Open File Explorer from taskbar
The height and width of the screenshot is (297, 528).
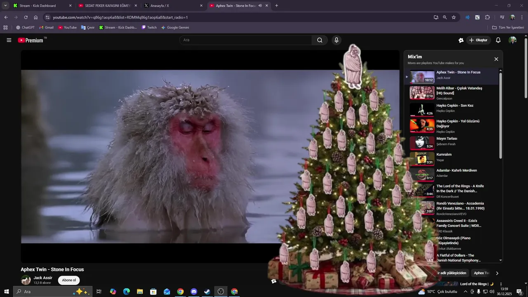pos(140,292)
